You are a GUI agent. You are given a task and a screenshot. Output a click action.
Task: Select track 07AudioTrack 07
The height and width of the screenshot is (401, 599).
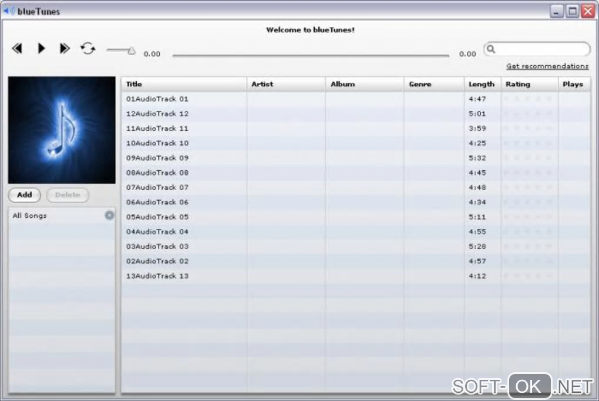tap(356, 187)
